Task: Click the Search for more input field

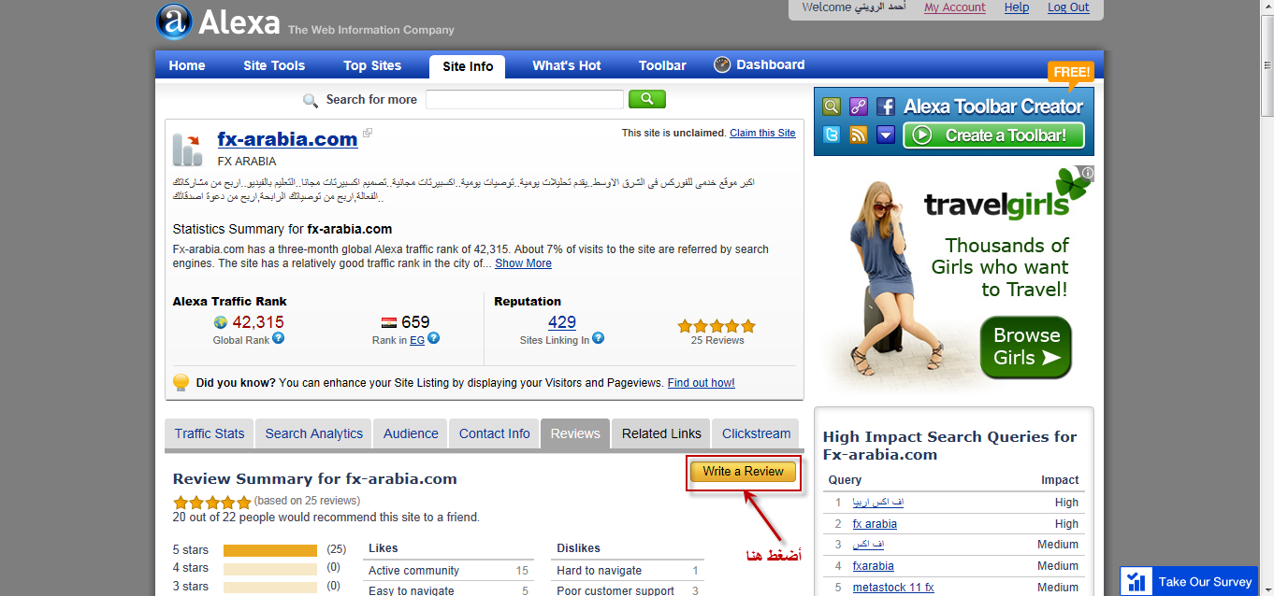Action: (x=525, y=99)
